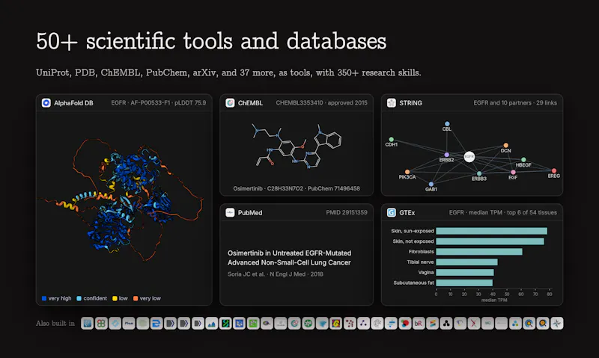Screen dimensions: 599x358
Task: Select the ERBB2 node in the network
Action: (x=446, y=155)
